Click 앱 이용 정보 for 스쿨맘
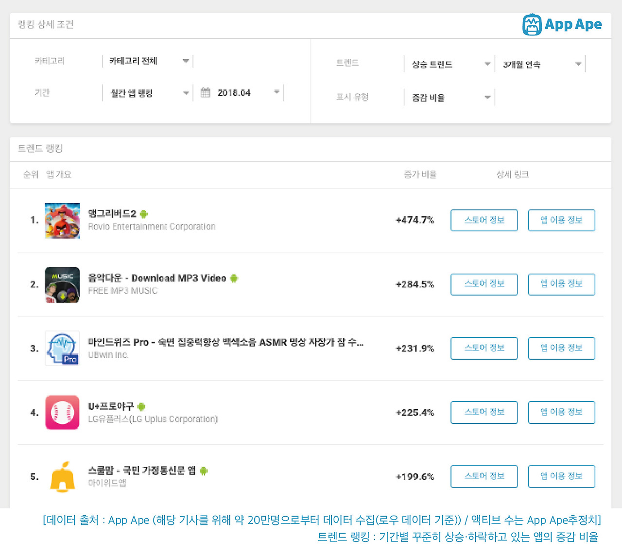622x556 pixels. 561,477
